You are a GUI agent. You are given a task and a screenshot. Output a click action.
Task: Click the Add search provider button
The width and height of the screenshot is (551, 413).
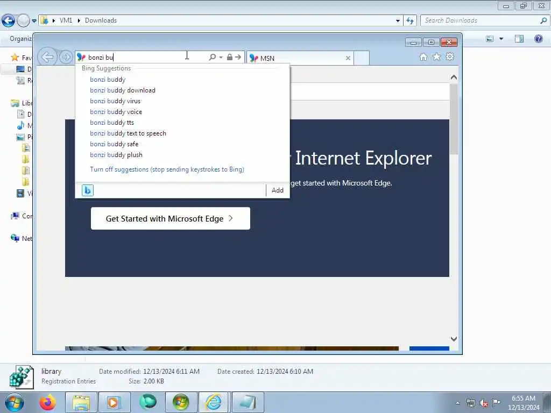tap(278, 190)
